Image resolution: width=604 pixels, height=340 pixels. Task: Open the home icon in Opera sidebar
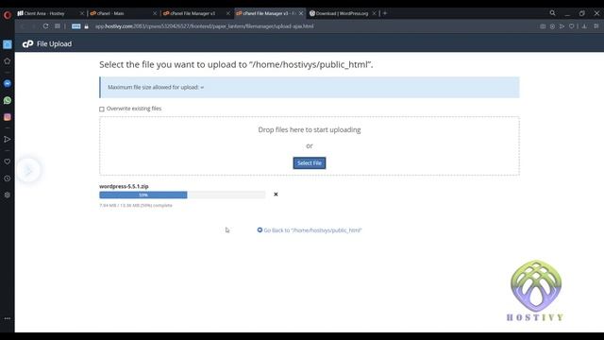pyautogui.click(x=8, y=61)
